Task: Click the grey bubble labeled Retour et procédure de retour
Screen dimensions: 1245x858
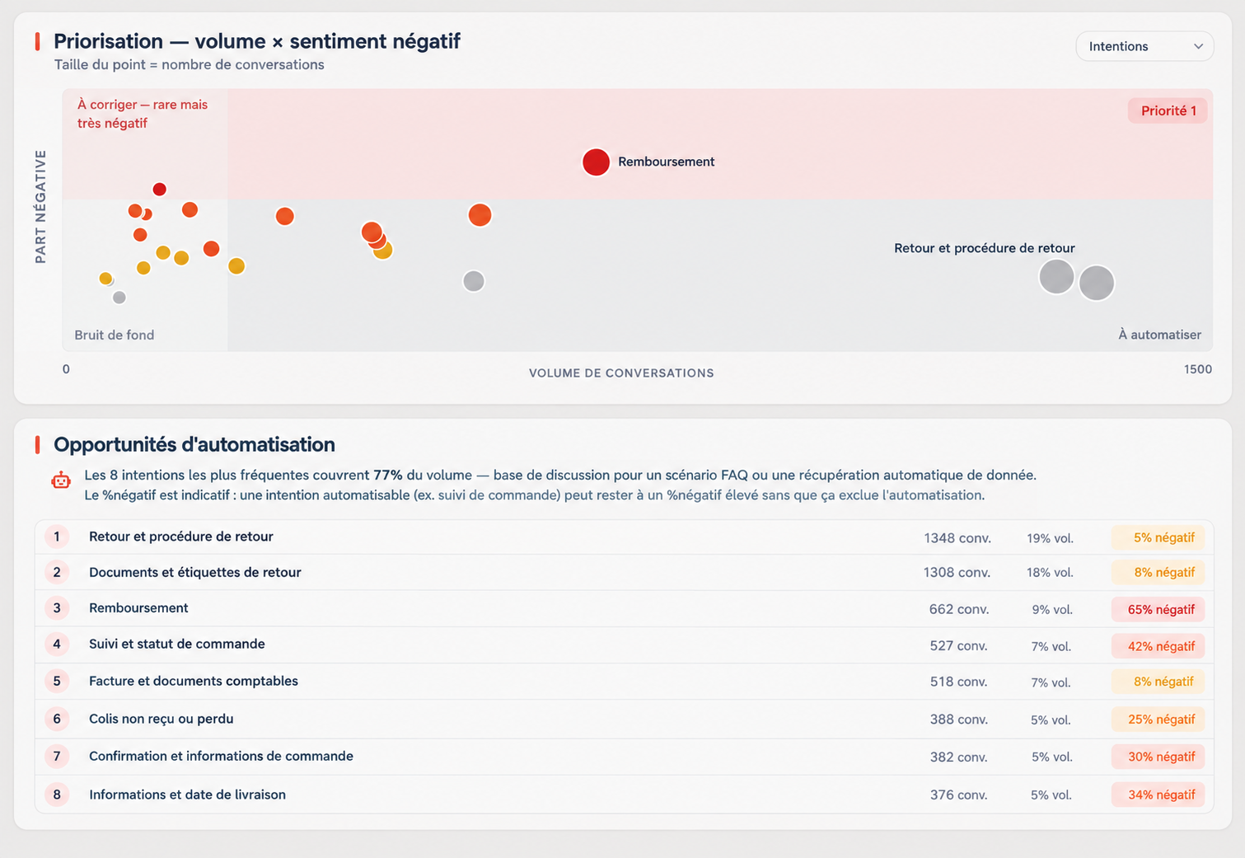Action: click(1056, 277)
